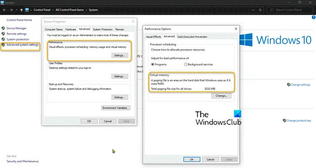Click the System protection shield icon

coord(3,39)
